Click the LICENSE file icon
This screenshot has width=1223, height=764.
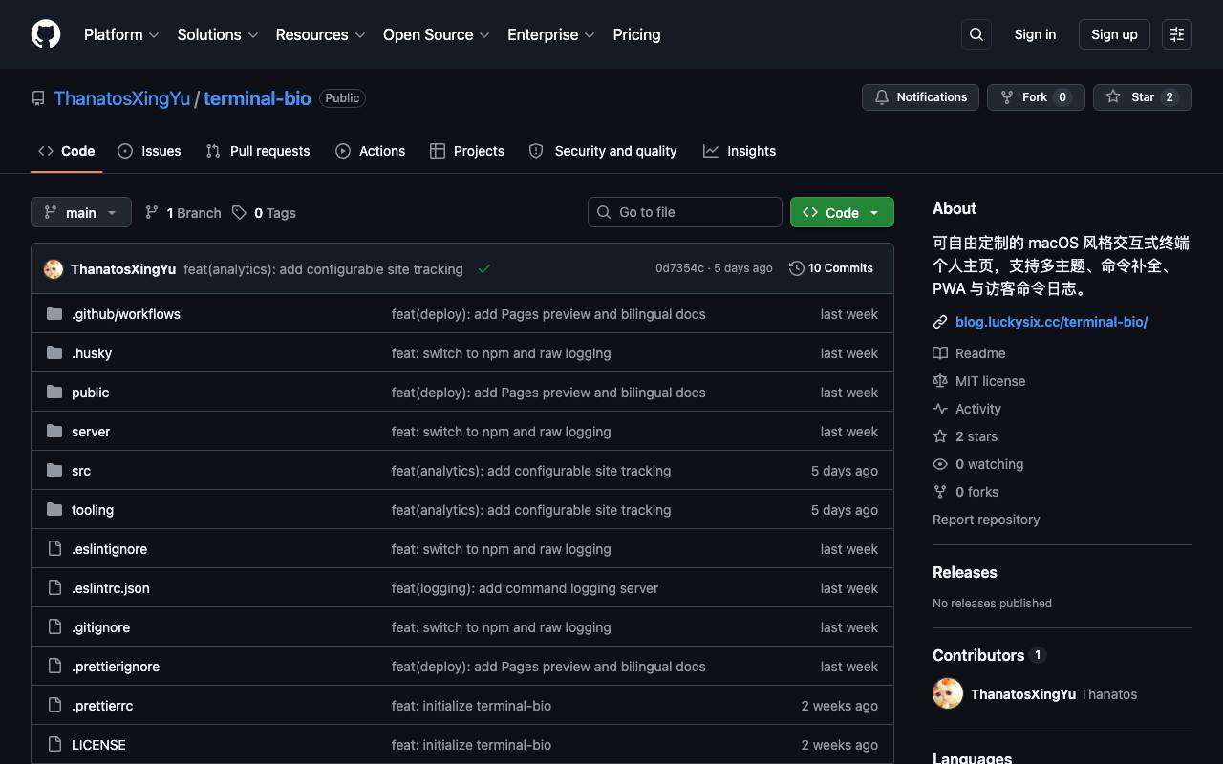click(x=54, y=744)
